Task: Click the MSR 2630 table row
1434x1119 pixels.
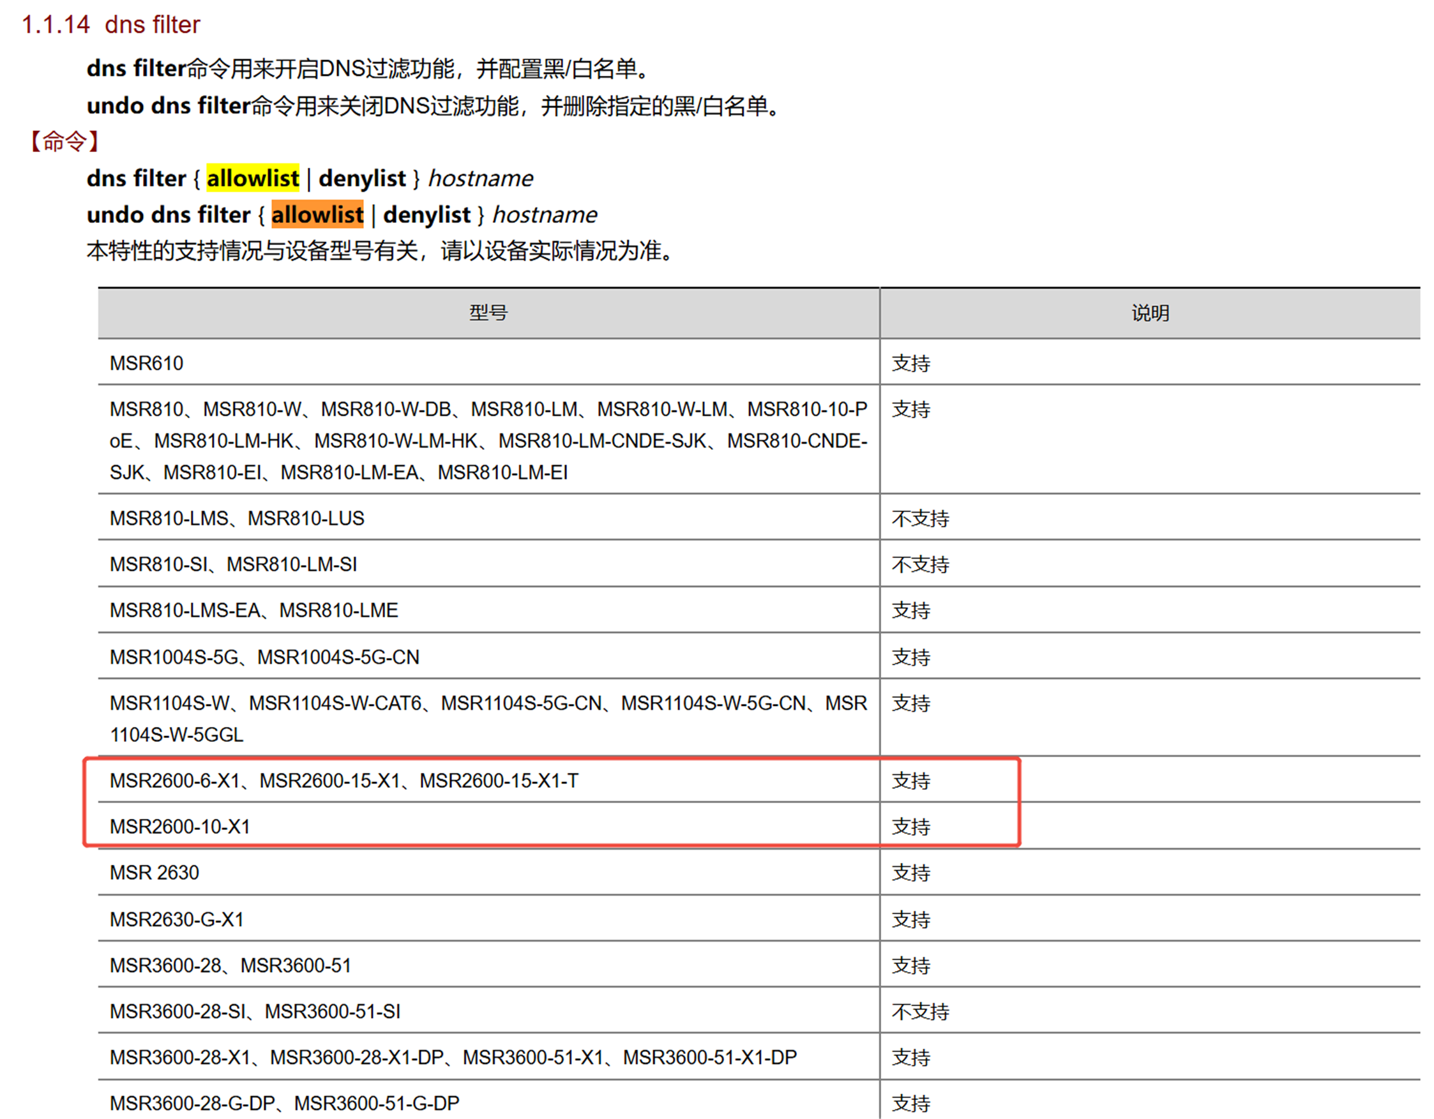Action: (155, 873)
